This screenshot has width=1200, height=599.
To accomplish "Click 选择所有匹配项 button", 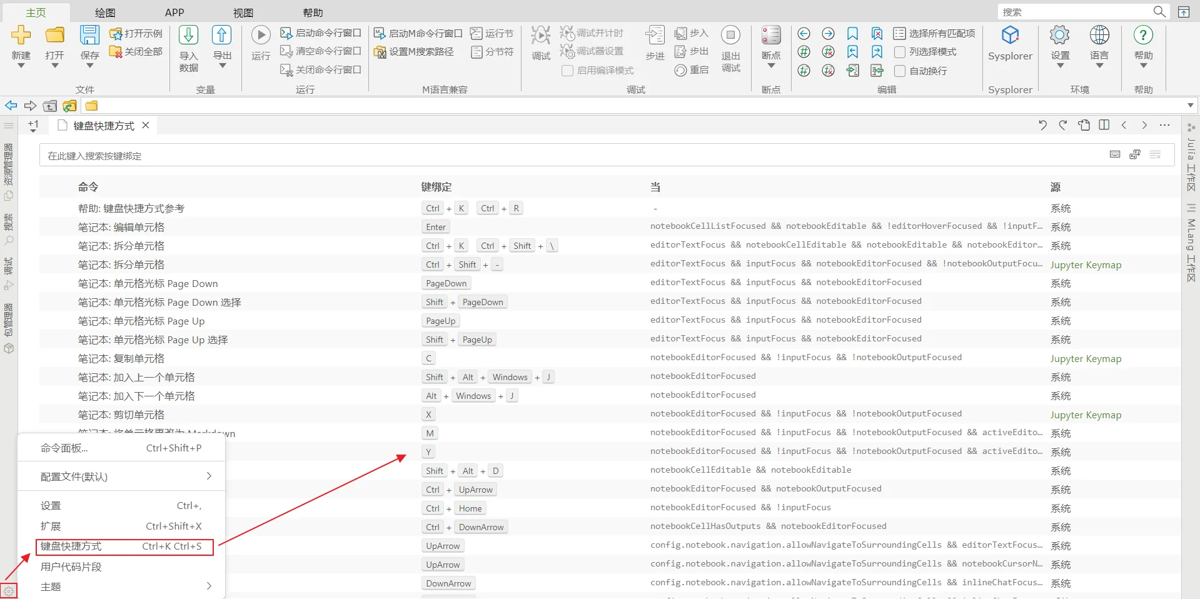I will pyautogui.click(x=935, y=33).
